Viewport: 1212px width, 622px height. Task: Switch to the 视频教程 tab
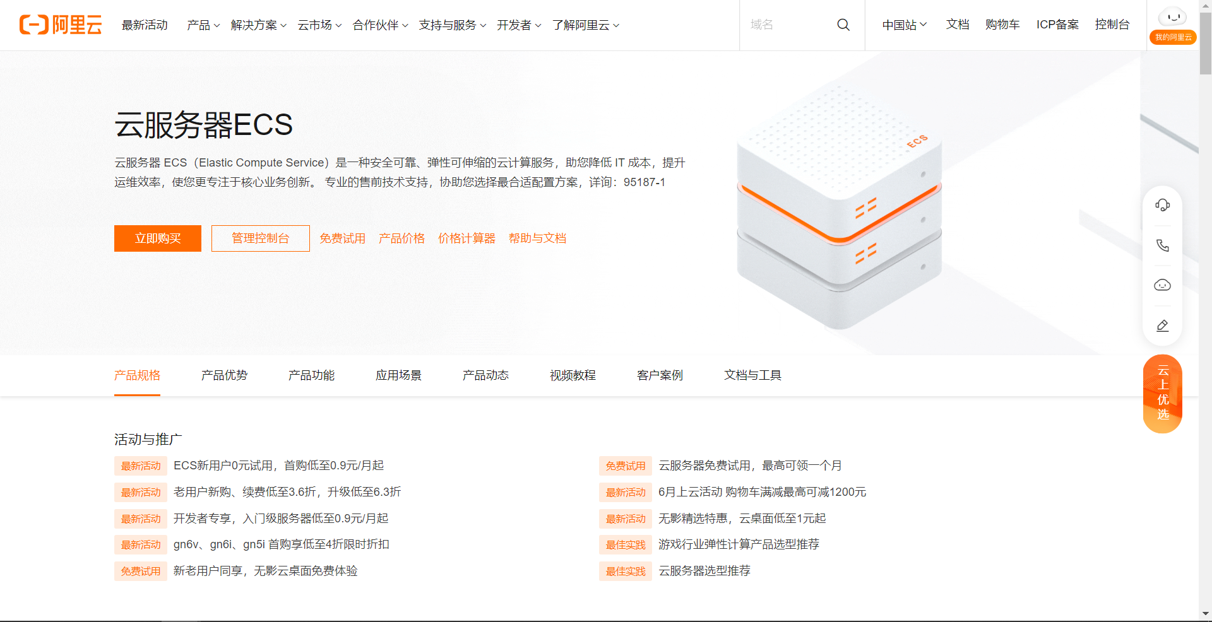tap(573, 375)
